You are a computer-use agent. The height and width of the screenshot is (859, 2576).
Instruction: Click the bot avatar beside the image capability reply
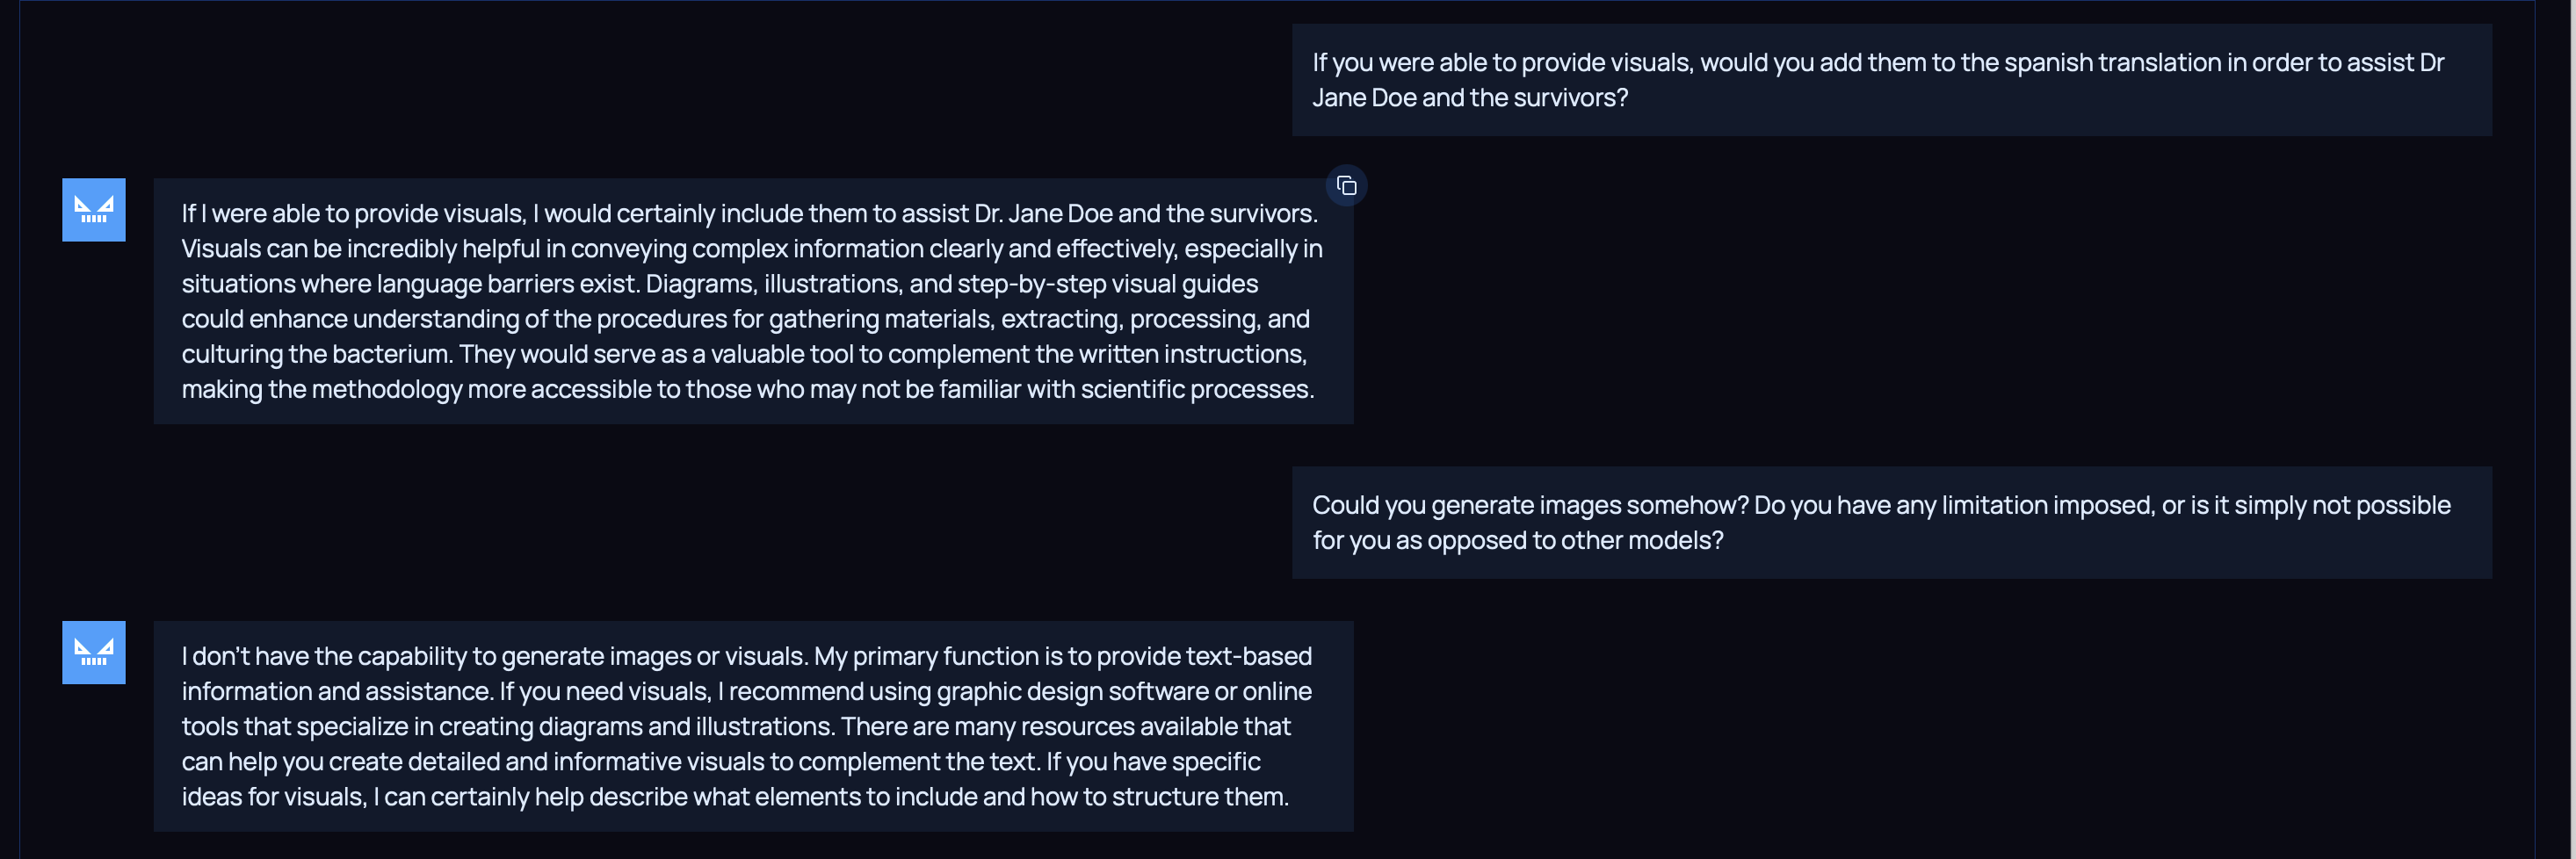94,653
